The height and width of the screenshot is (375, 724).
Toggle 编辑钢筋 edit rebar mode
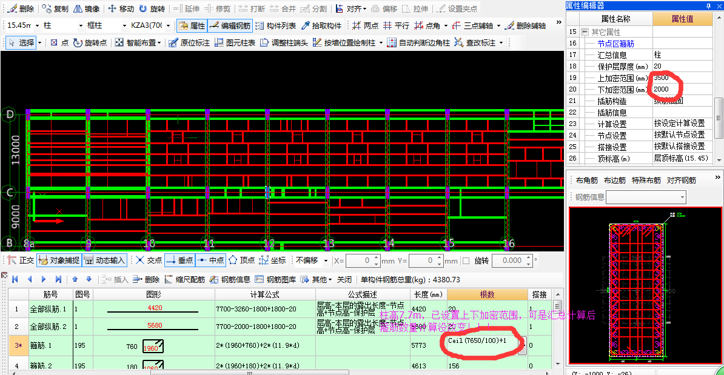pyautogui.click(x=230, y=26)
